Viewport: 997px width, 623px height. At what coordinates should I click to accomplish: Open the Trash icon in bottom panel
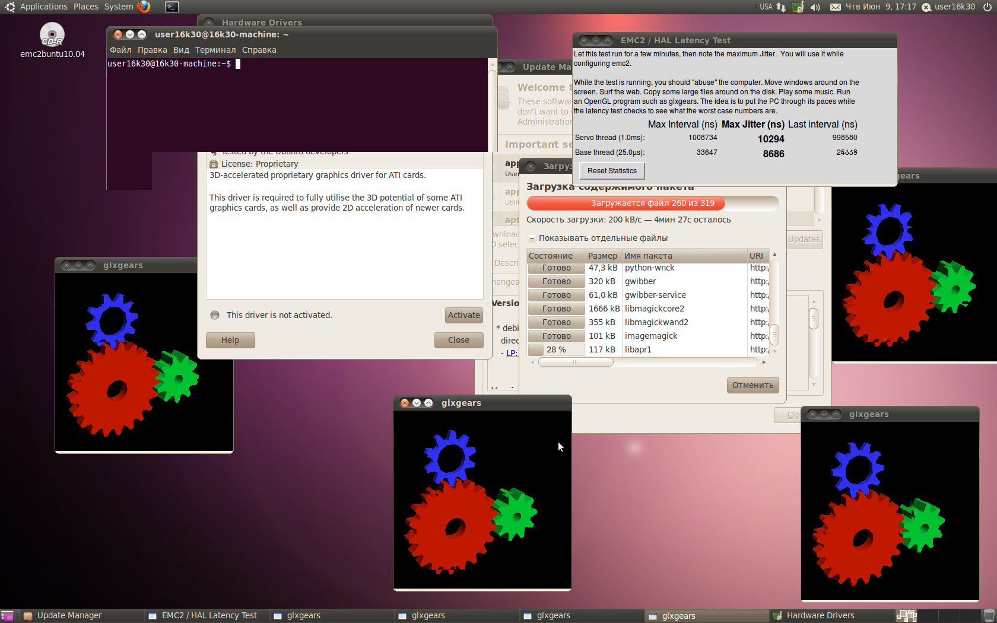[989, 616]
